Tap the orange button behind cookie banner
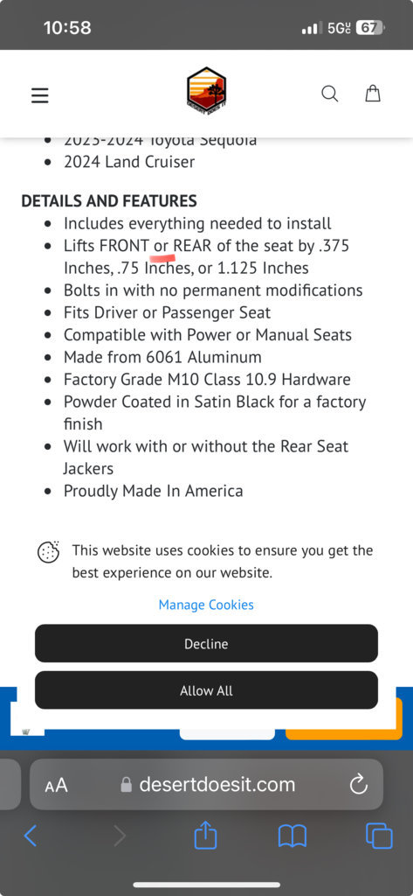Image resolution: width=413 pixels, height=896 pixels. pos(344,734)
